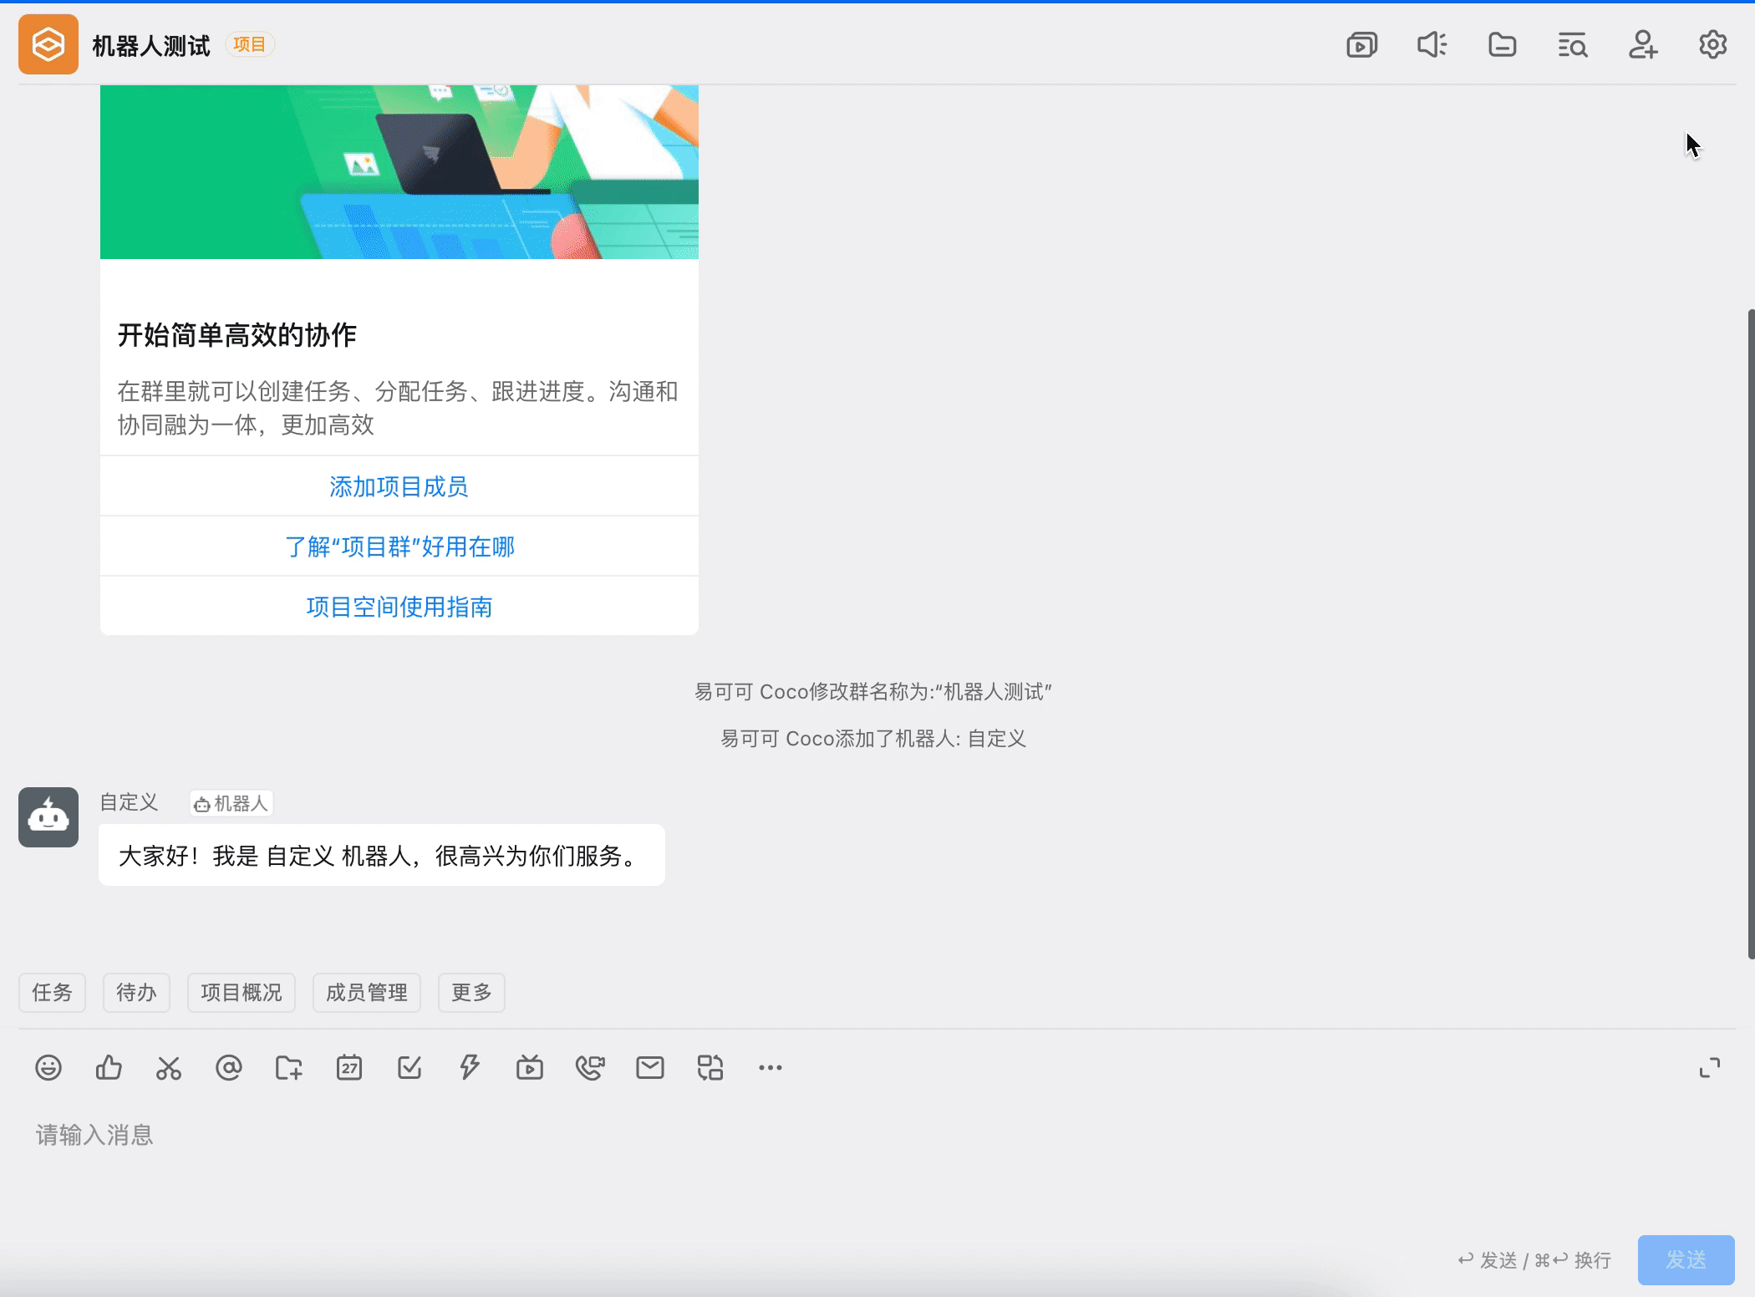Create a task with the checkbox icon
1755x1297 pixels.
(x=409, y=1067)
